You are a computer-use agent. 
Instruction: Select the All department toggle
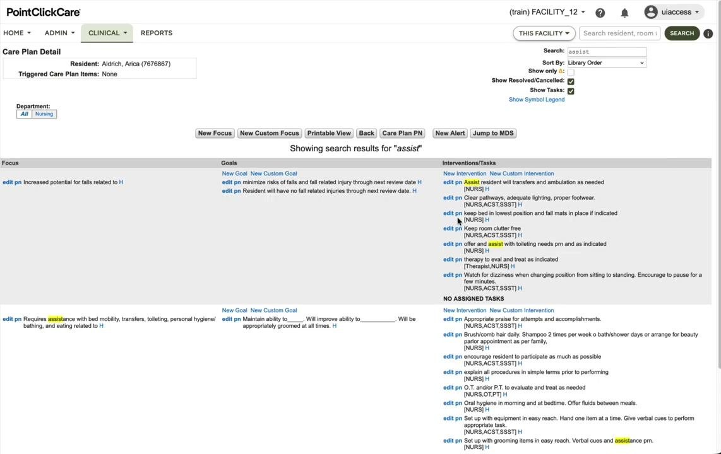(25, 114)
